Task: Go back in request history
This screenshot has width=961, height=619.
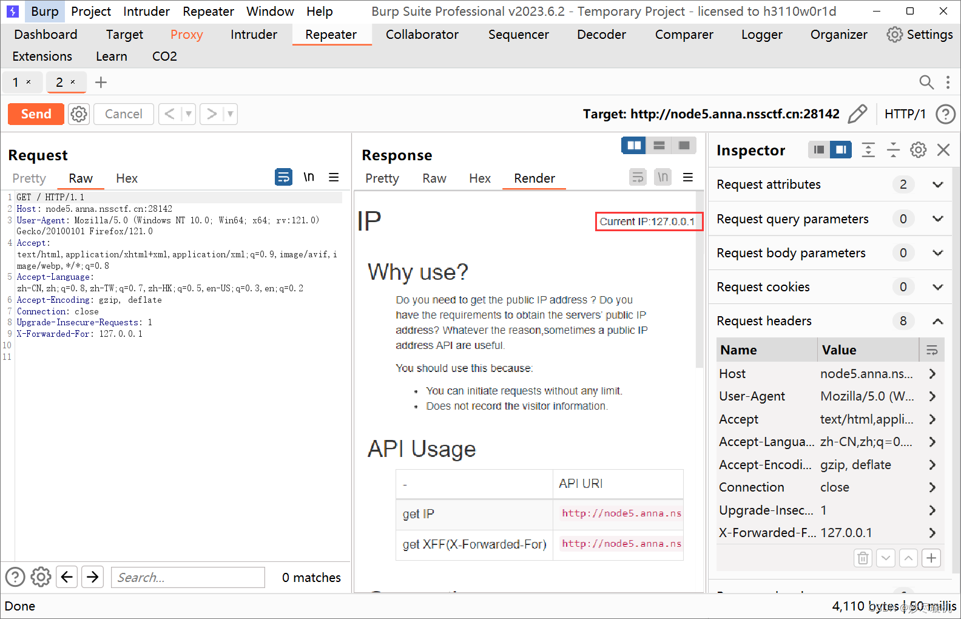Action: point(170,114)
